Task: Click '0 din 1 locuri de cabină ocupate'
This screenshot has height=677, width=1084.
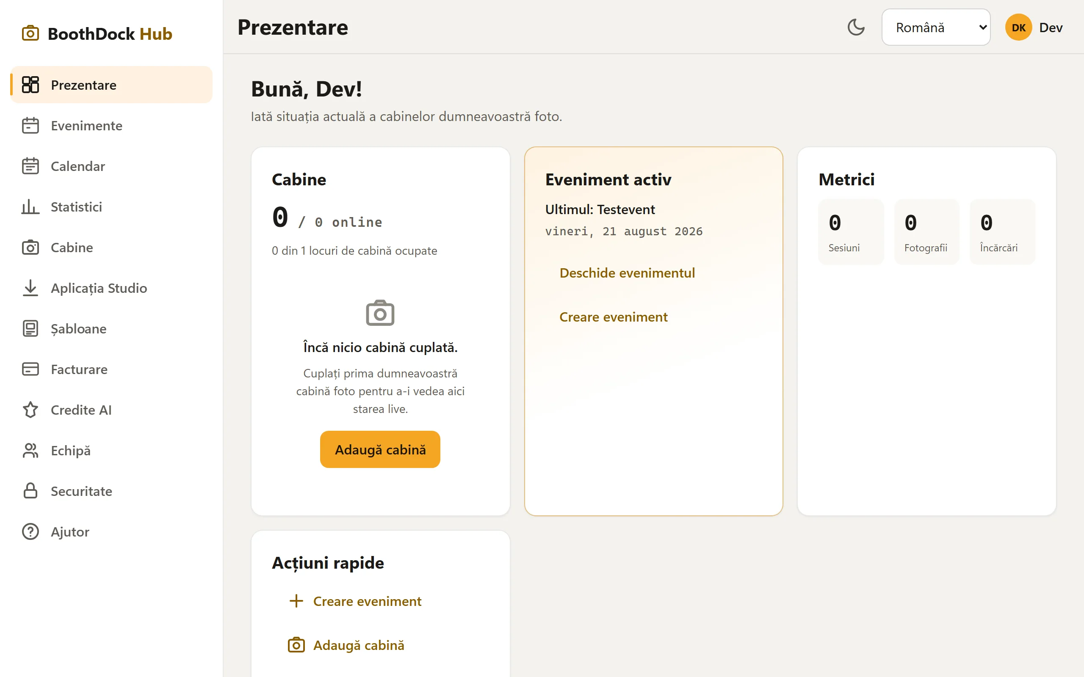Action: [x=354, y=250]
